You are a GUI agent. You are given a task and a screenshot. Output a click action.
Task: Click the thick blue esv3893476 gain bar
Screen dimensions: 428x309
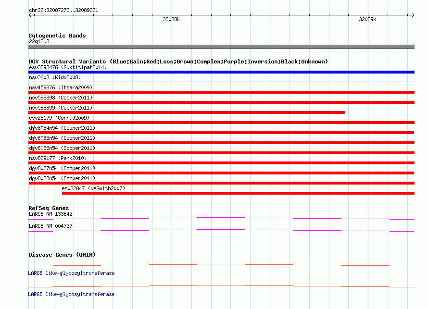221,72
